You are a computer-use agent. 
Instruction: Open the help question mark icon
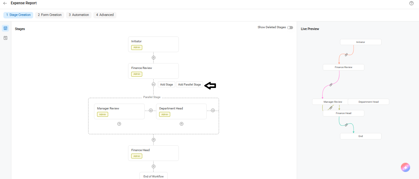pyautogui.click(x=412, y=3)
